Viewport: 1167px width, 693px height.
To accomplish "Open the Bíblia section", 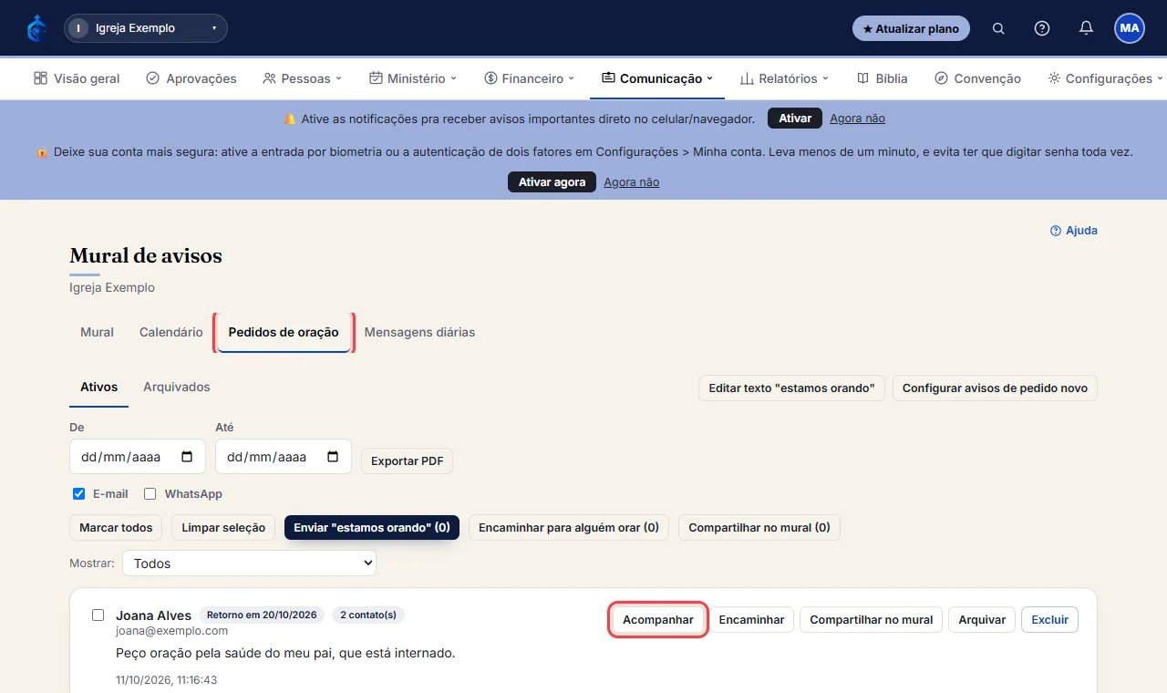I will [x=883, y=78].
